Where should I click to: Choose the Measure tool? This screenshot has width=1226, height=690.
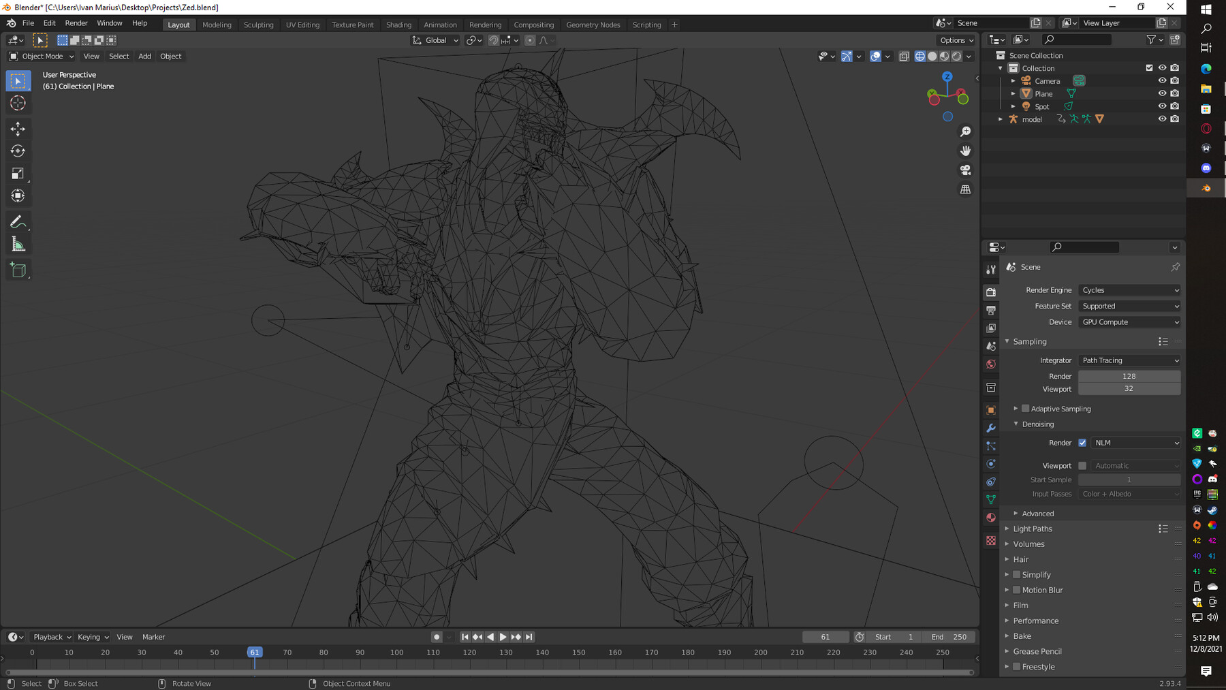(18, 245)
